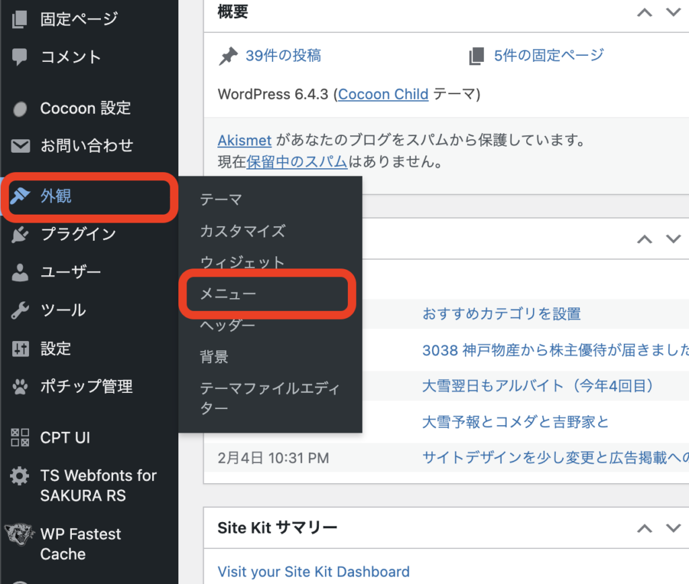Open post 大雪翌日もアルバイト（今年4回目）
Viewport: 689px width, 584px height.
538,386
